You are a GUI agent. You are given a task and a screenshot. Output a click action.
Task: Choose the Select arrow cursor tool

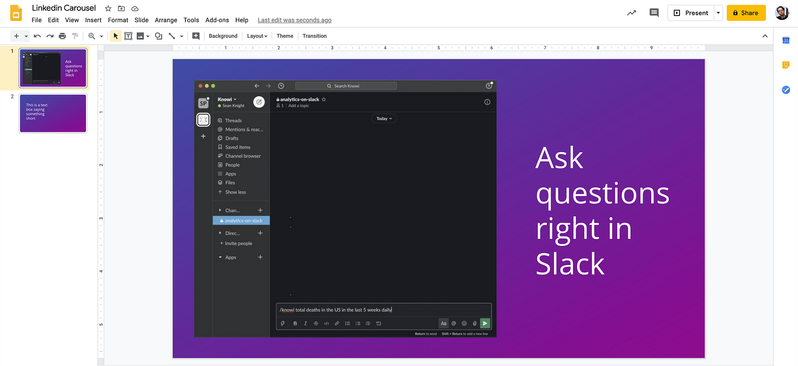click(x=115, y=36)
